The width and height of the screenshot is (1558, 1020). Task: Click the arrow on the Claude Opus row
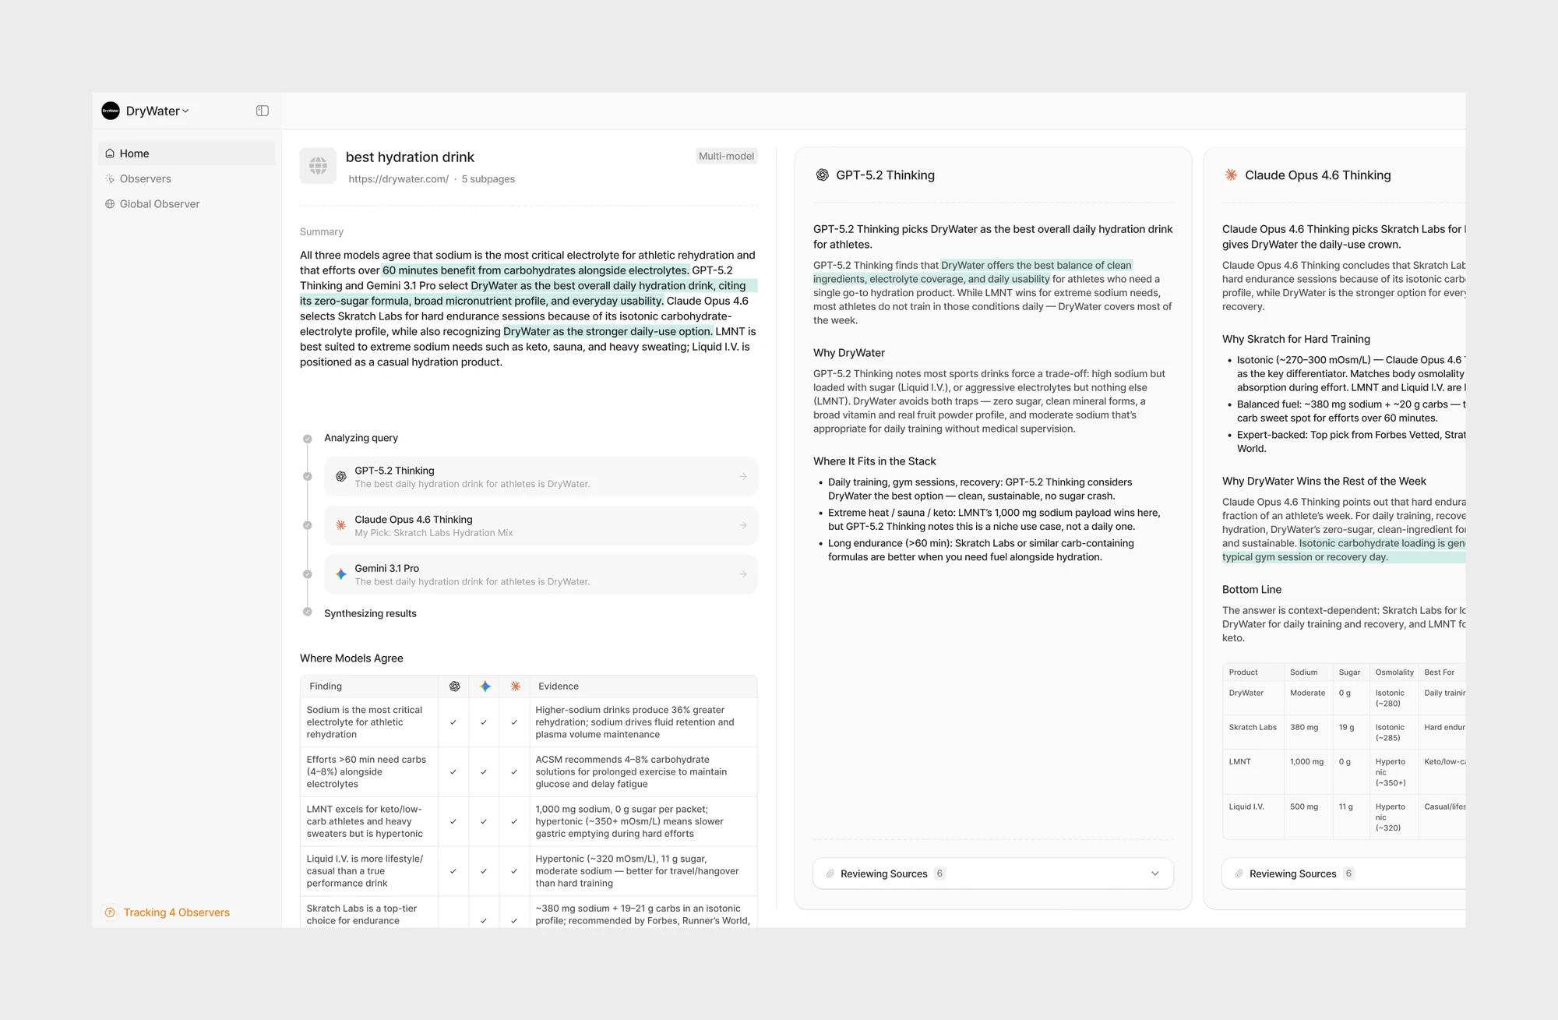pos(743,525)
